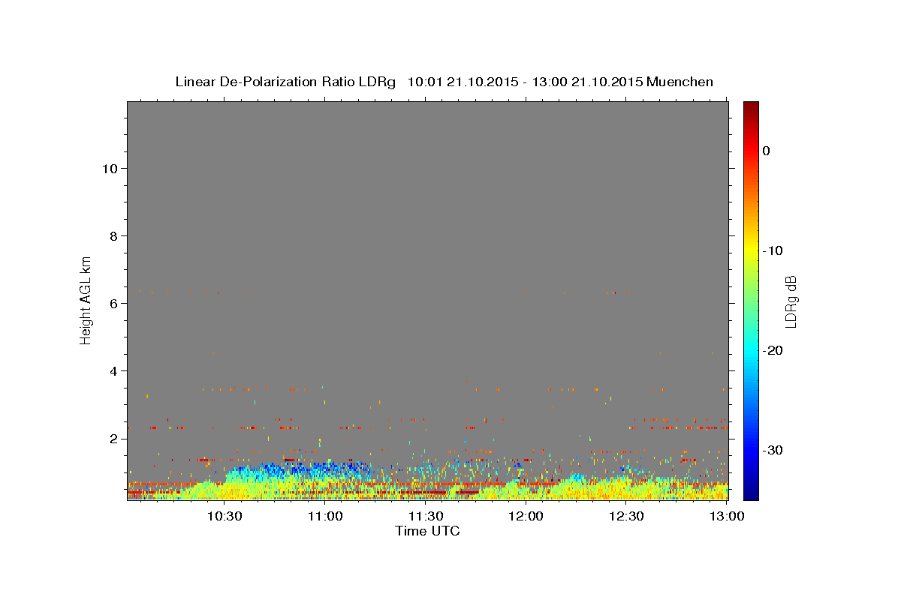Viewport: 901px width, 600px height.
Task: Click the 11:00 time tick label
Action: (326, 516)
